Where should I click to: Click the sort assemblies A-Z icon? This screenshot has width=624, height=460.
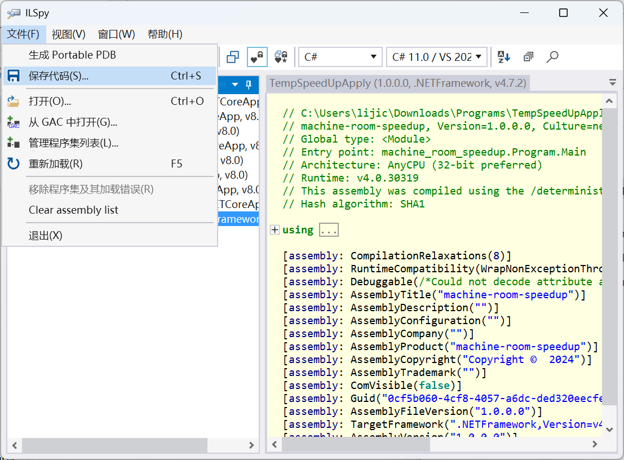point(504,57)
